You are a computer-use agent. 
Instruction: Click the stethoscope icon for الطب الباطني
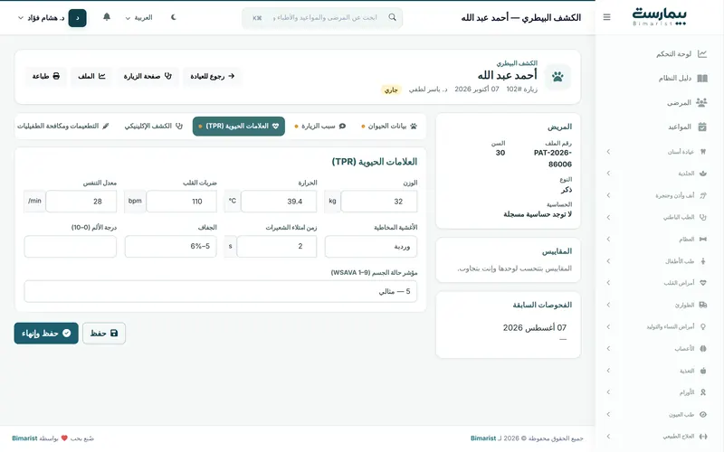pyautogui.click(x=703, y=217)
